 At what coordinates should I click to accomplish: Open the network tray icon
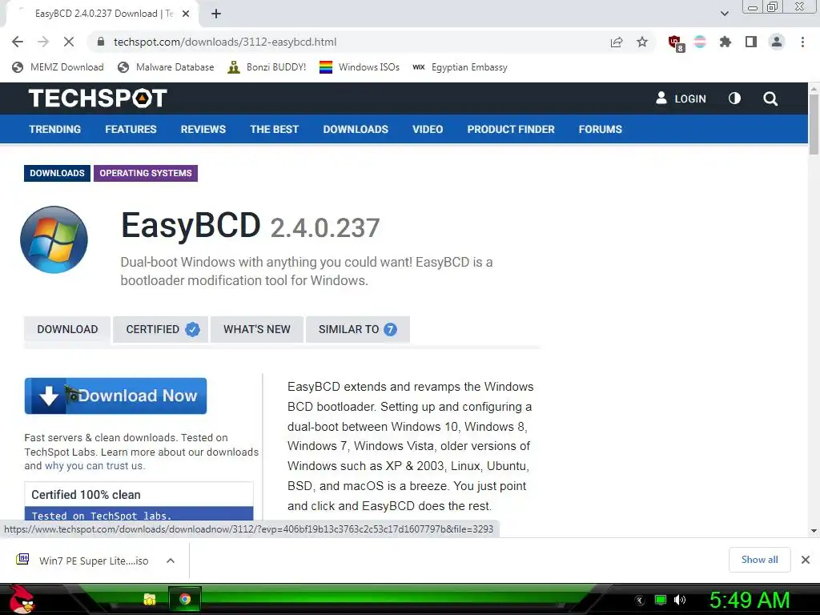(x=661, y=601)
